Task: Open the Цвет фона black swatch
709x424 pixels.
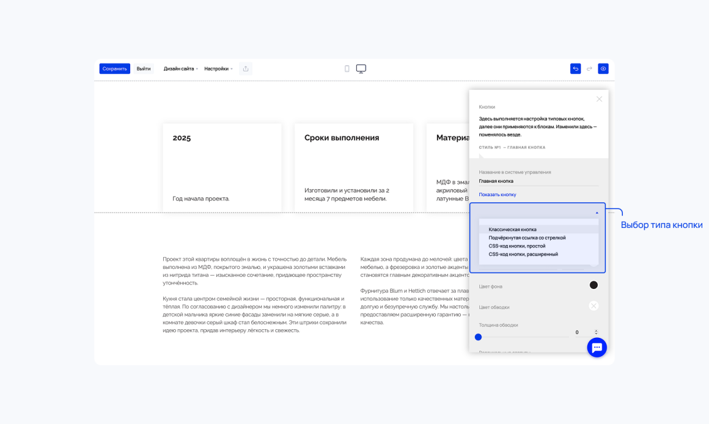Action: 593,285
